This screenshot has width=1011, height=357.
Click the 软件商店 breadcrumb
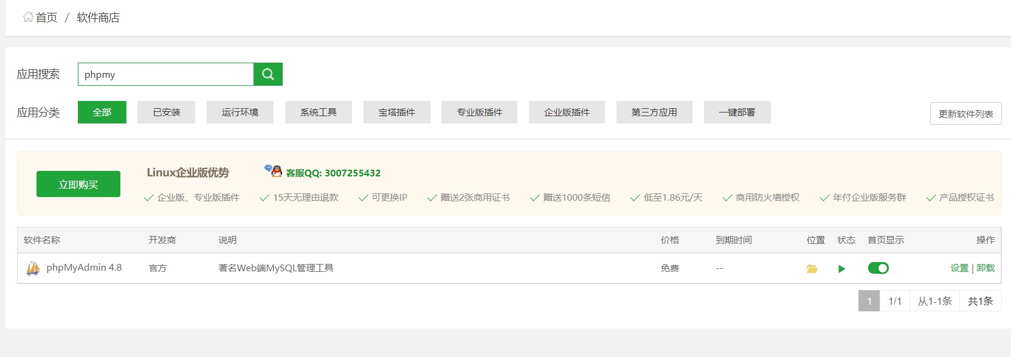tap(98, 18)
